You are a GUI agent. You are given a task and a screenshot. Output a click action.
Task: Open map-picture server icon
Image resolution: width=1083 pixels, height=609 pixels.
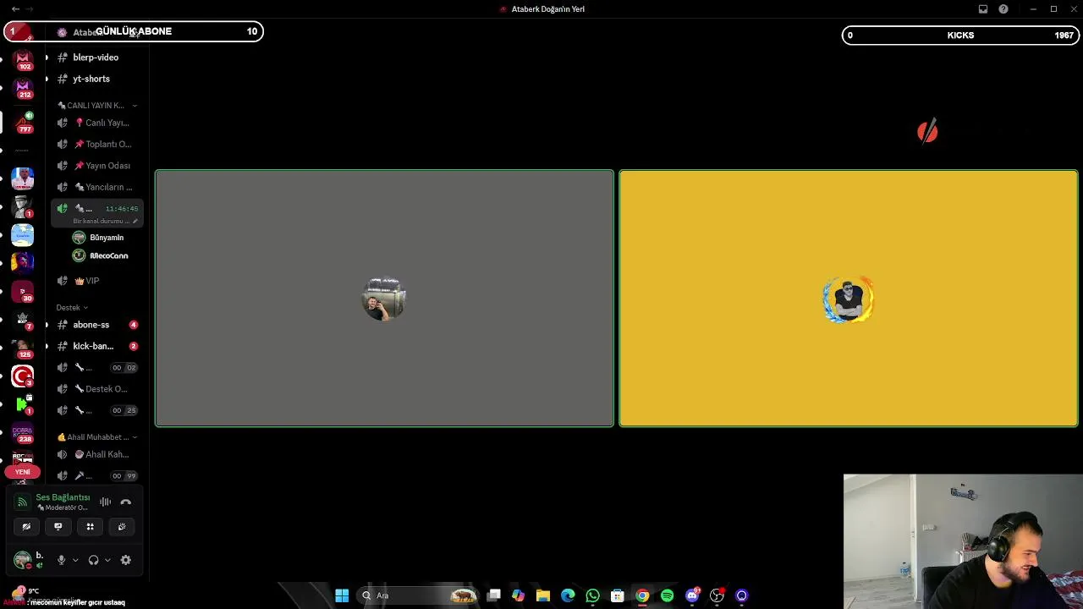point(23,234)
